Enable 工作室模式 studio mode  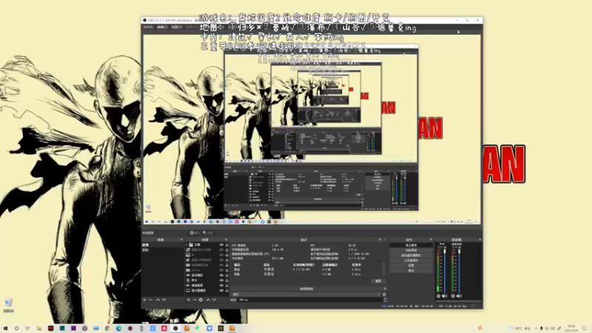(411, 260)
